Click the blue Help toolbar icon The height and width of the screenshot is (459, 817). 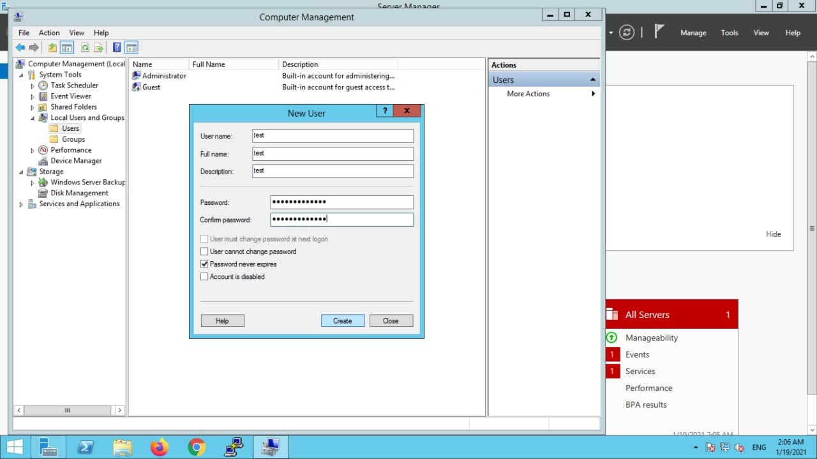(x=117, y=48)
